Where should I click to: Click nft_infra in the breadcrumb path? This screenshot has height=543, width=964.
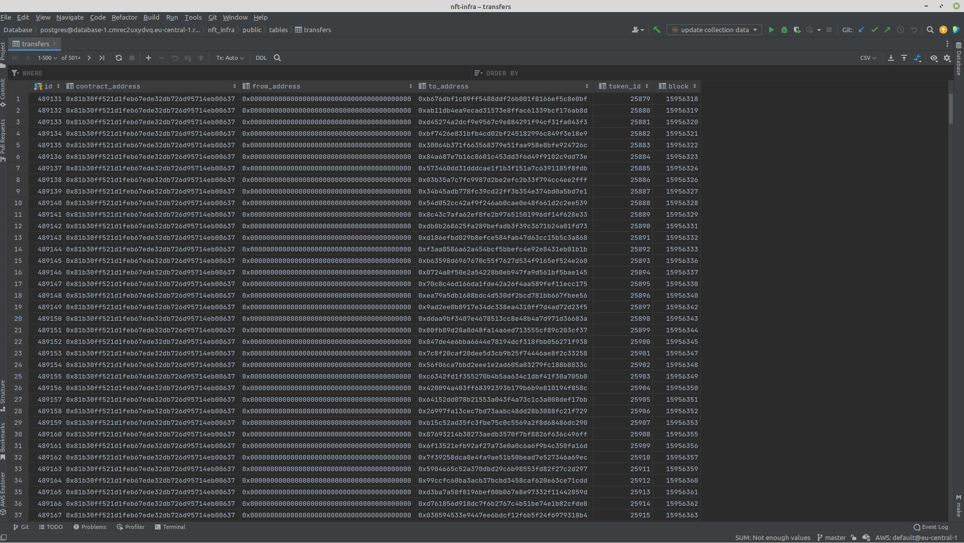tap(221, 30)
